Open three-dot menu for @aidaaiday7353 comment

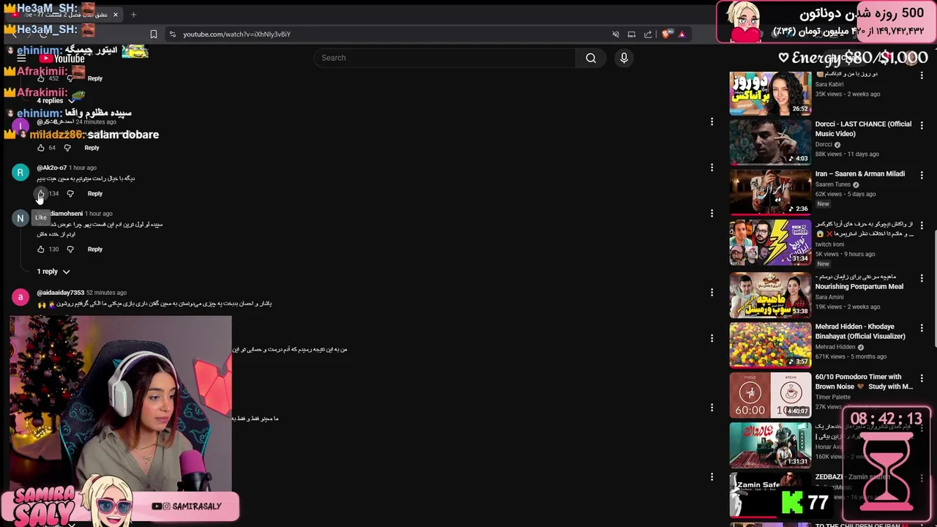[x=712, y=293]
